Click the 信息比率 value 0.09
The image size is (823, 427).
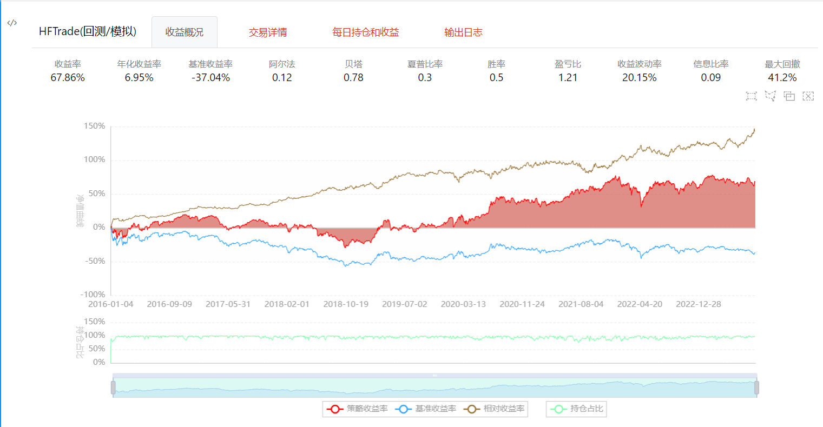point(710,78)
